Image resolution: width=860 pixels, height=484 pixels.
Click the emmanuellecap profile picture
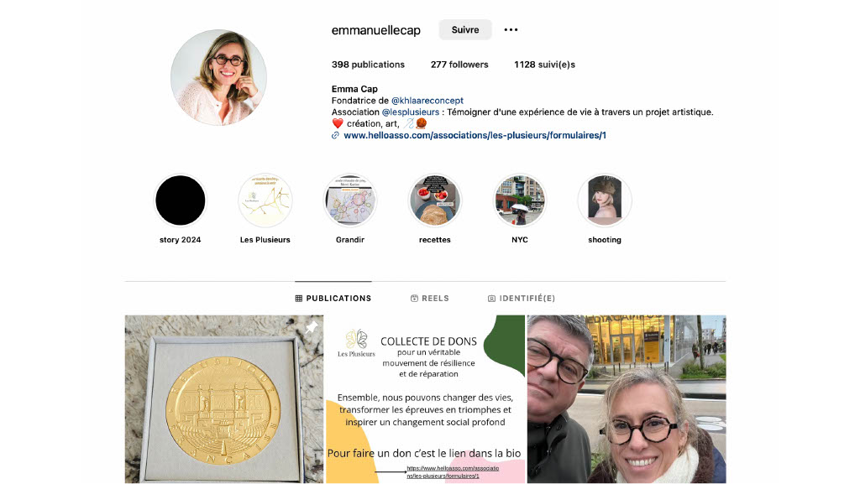218,77
